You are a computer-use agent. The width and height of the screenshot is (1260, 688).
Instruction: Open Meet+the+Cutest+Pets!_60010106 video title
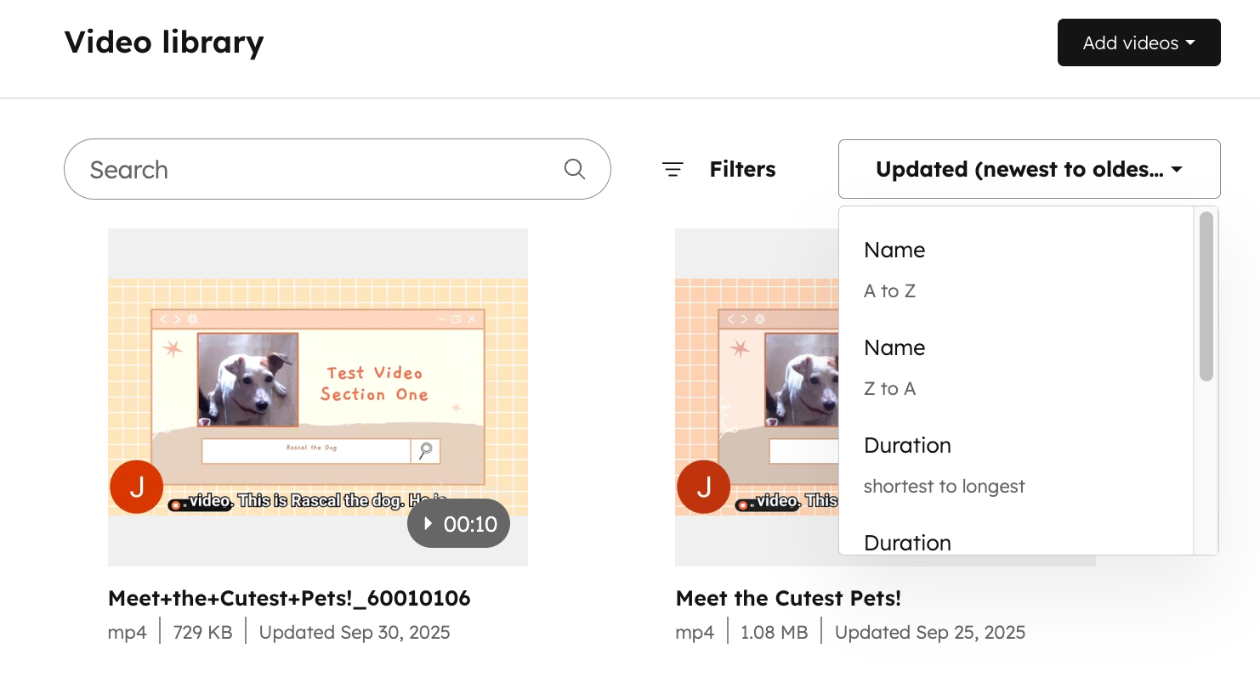tap(289, 599)
